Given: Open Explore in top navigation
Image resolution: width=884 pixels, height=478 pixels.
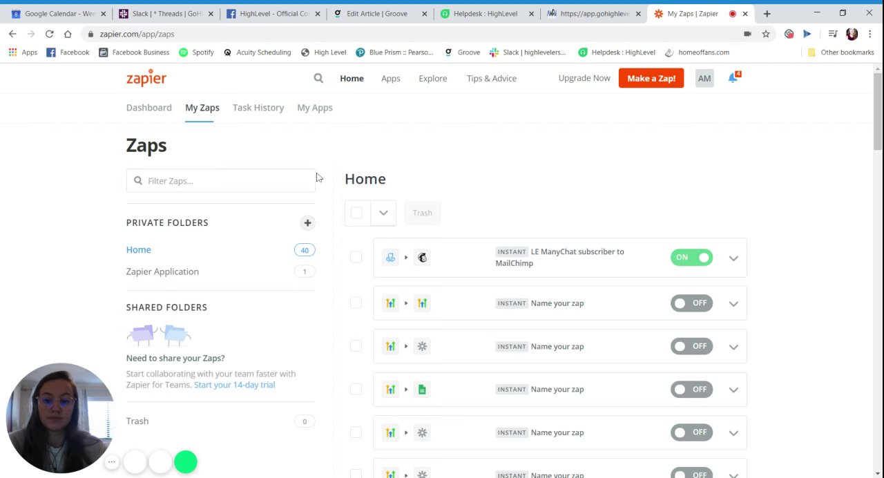Looking at the screenshot, I should click(x=433, y=78).
